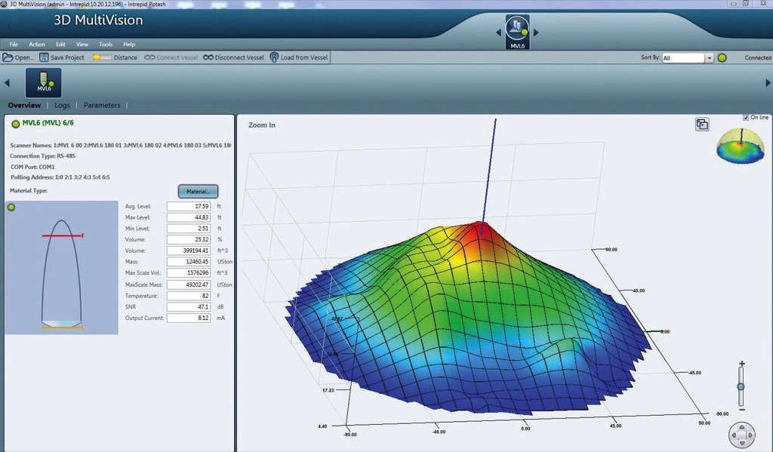The image size is (773, 452).
Task: Click the Save Project label
Action: [67, 57]
